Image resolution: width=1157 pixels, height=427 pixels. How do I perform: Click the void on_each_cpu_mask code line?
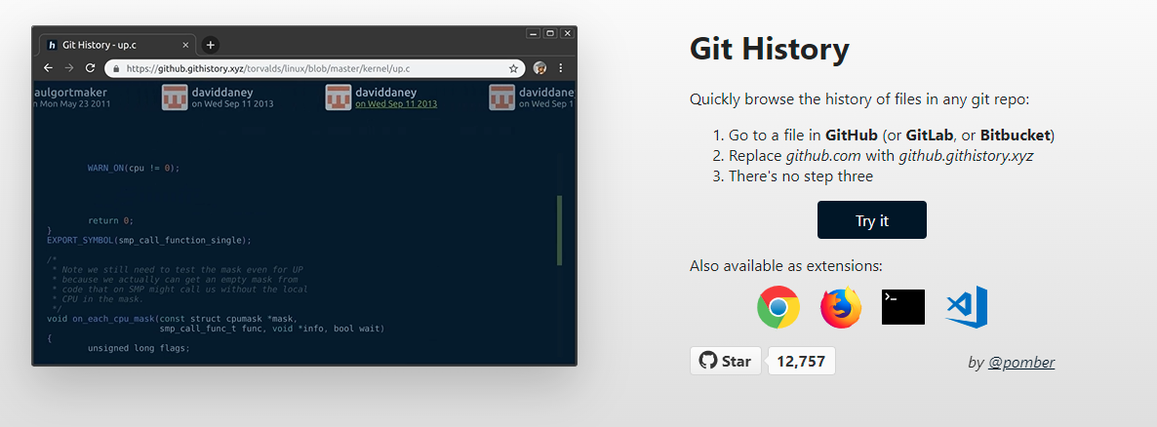click(172, 319)
